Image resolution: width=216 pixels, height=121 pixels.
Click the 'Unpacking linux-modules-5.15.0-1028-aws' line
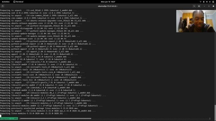coord(34,114)
